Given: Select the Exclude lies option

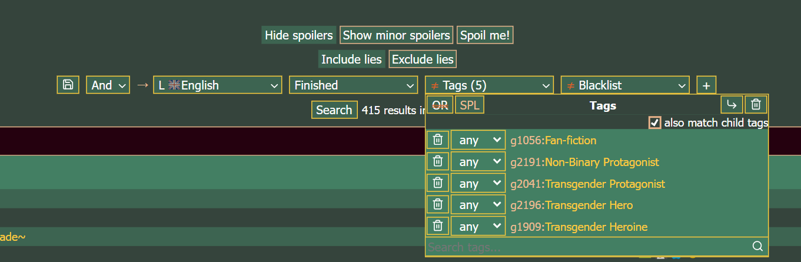Looking at the screenshot, I should (x=423, y=59).
